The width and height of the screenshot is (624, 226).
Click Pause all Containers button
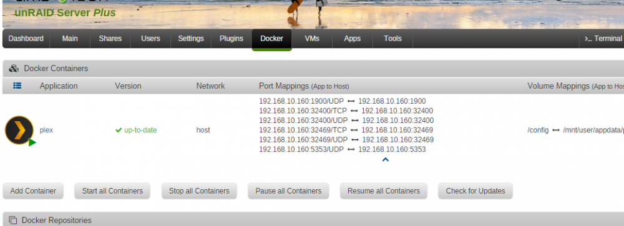click(288, 191)
